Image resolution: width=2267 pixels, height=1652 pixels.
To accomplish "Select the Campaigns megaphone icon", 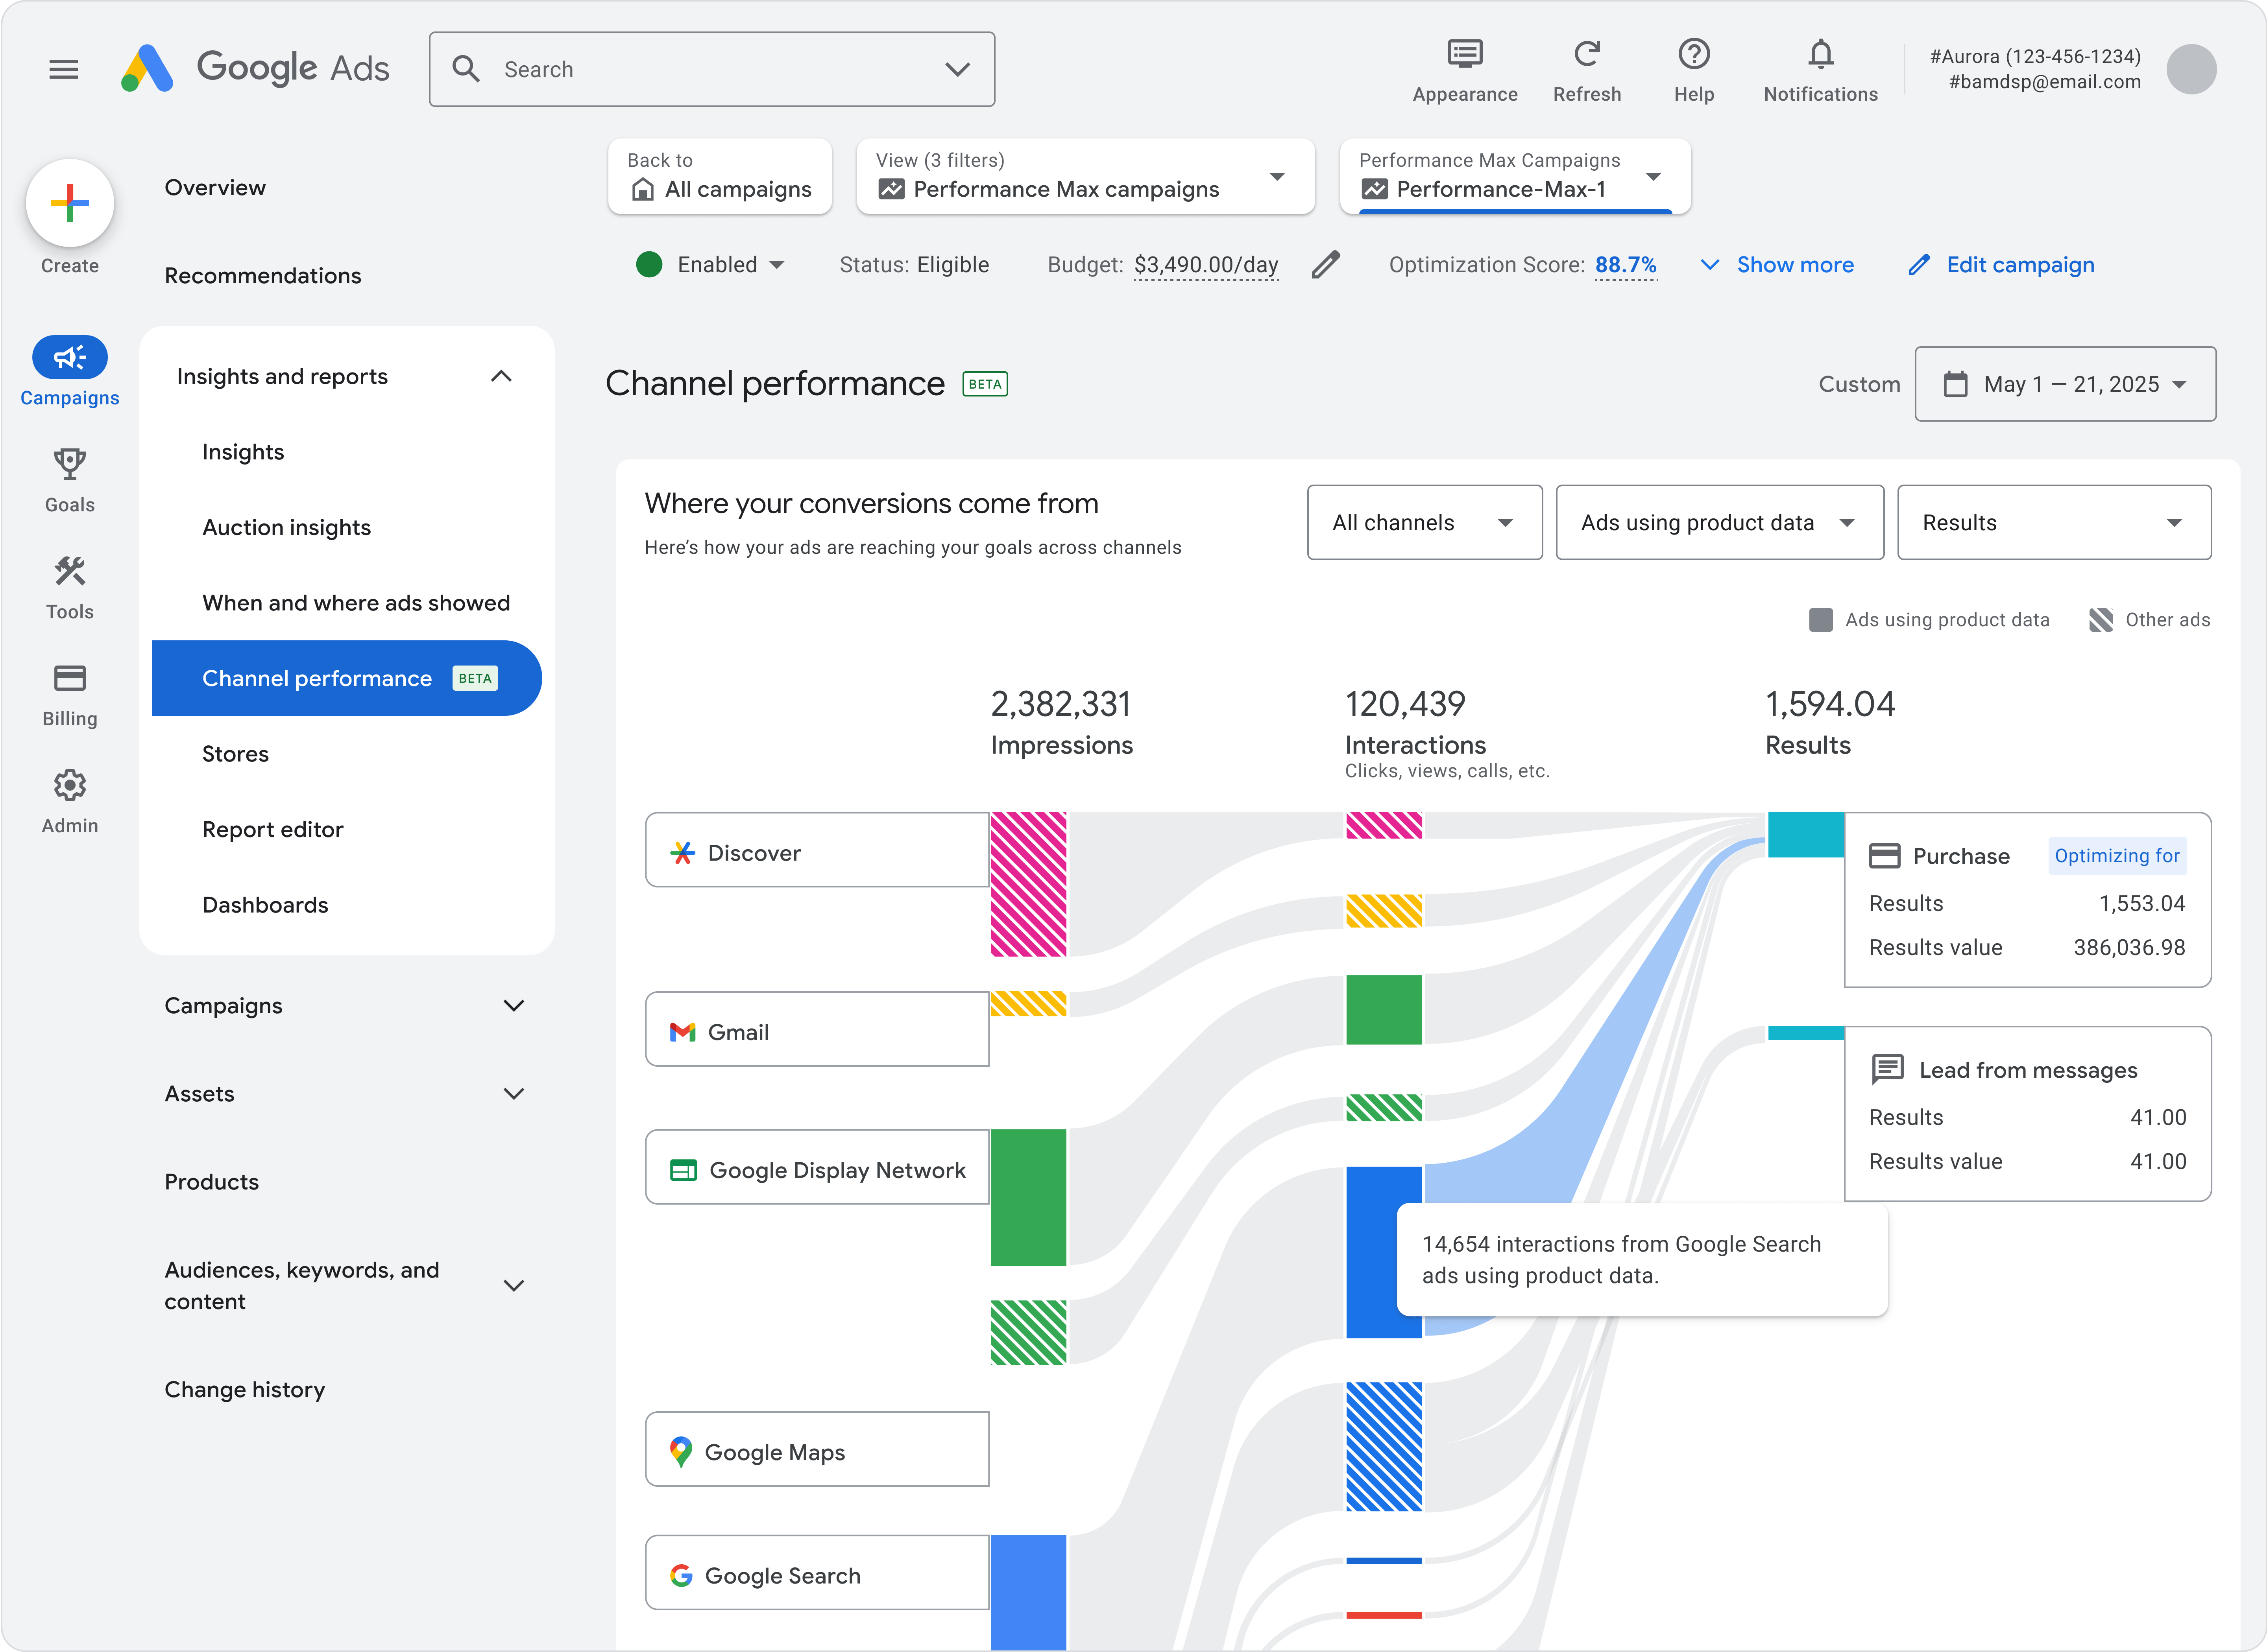I will 70,357.
